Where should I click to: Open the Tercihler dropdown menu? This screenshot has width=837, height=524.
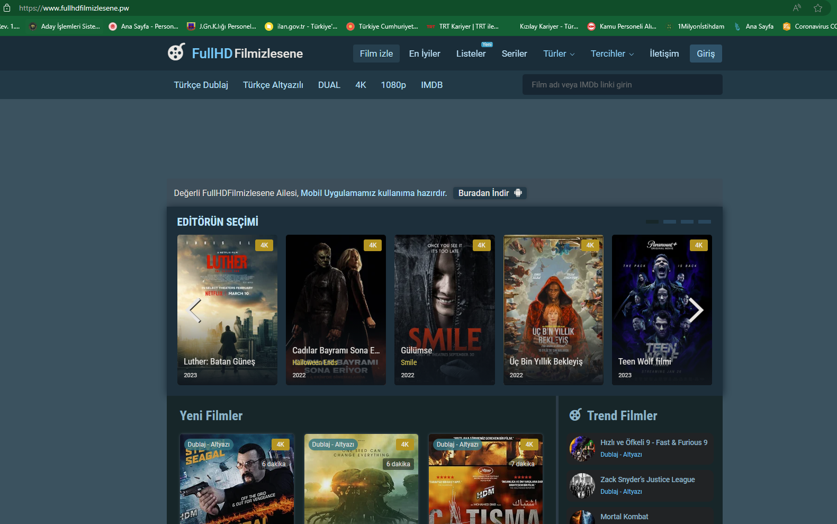(x=612, y=54)
